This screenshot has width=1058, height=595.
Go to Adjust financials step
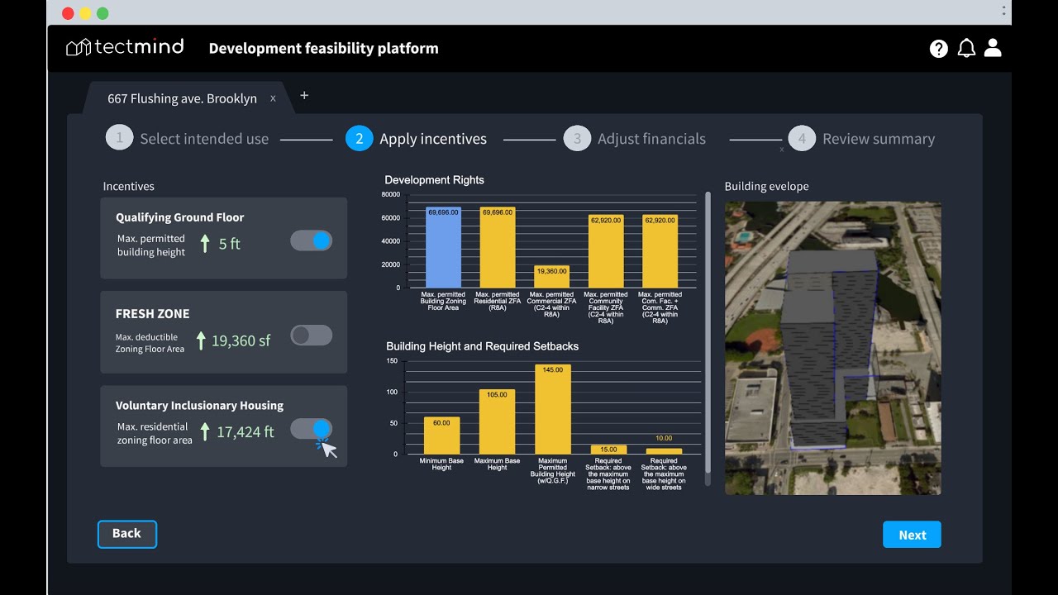651,139
